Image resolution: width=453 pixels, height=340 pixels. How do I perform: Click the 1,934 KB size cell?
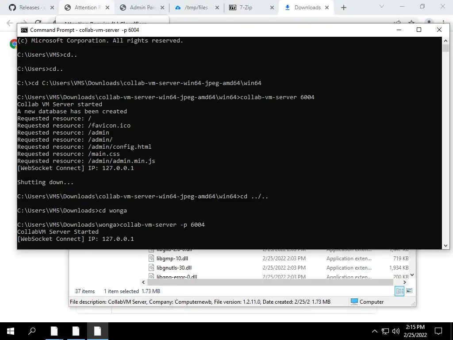pyautogui.click(x=399, y=268)
